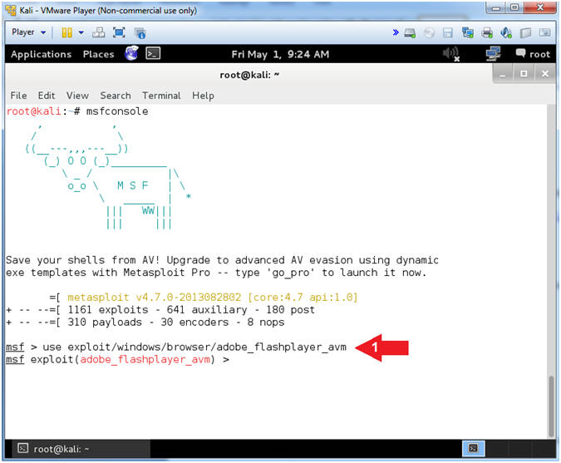Click the rightmost VMware message log icon
The width and height of the screenshot is (561, 463).
click(x=545, y=32)
